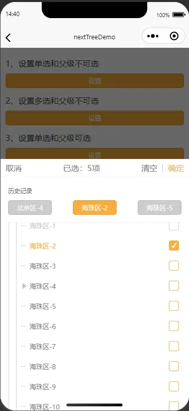Tap the battery status icon
The image size is (189, 411).
(179, 15)
